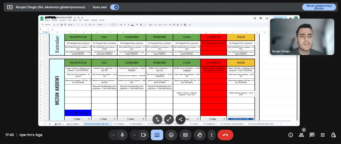The height and width of the screenshot is (144, 341).
Task: Add a new sheet with plus icon
Action: [45, 124]
